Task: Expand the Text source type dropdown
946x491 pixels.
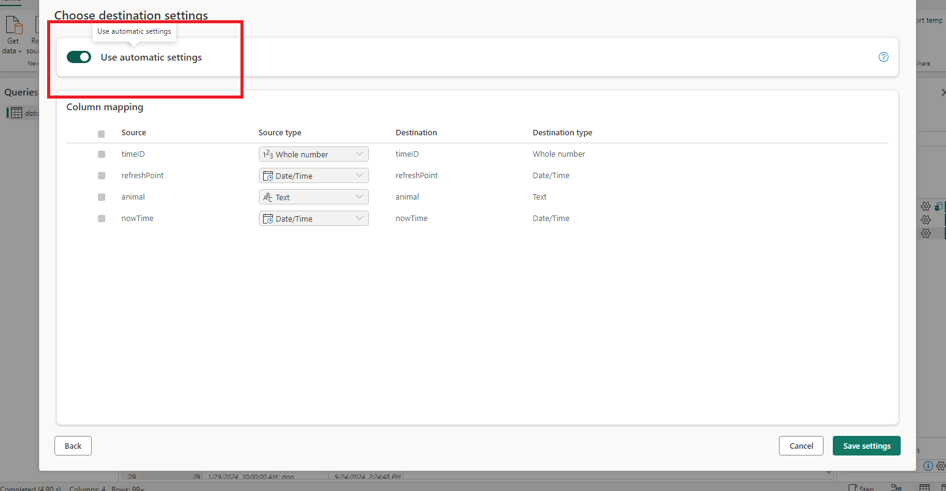Action: 313,197
